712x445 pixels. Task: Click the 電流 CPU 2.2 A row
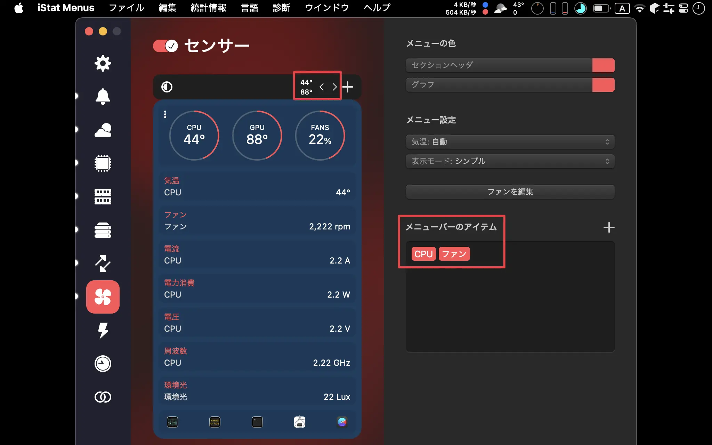[x=257, y=255]
